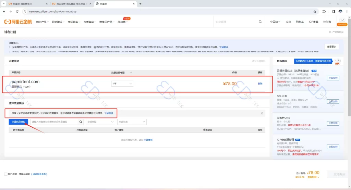Open the 1年 registration period dropdown
The image size is (351, 190).
122,84
